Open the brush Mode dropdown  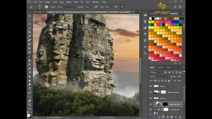66,7
